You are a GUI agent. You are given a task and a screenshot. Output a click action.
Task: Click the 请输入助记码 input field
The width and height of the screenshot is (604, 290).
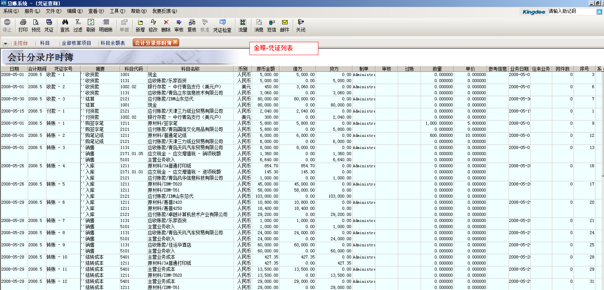click(571, 12)
